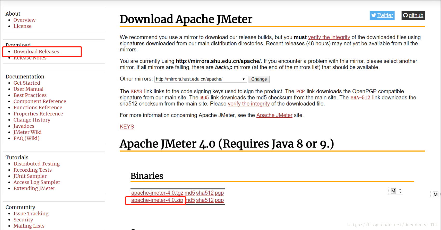Open sha512 checksum for the zip file

pyautogui.click(x=205, y=200)
